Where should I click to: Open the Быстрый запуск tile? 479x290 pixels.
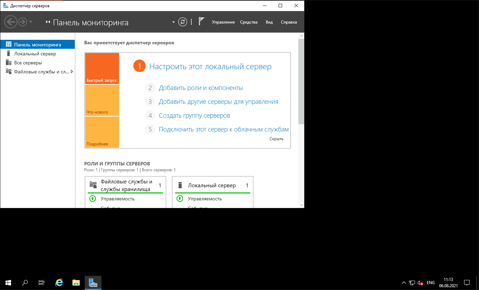(102, 69)
